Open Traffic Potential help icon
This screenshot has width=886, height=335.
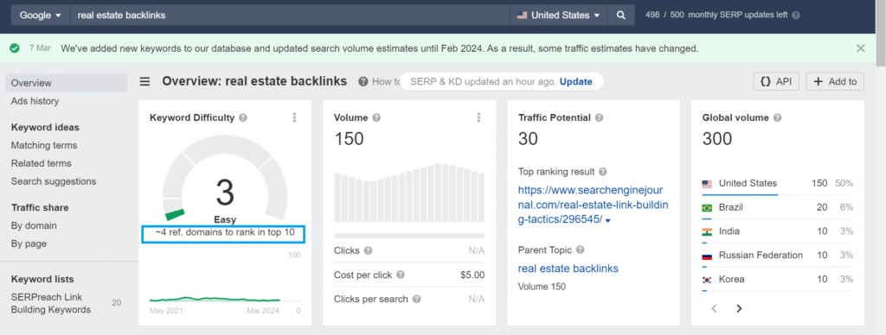click(x=599, y=118)
